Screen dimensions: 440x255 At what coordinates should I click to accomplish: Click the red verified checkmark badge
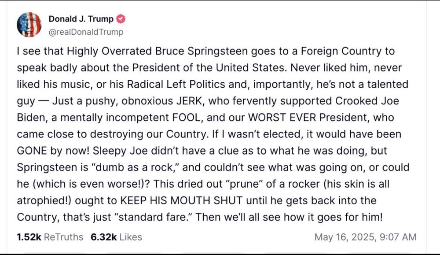pyautogui.click(x=121, y=19)
